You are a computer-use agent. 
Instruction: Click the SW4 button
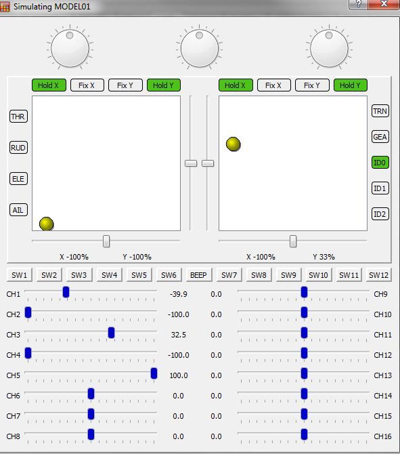110,275
